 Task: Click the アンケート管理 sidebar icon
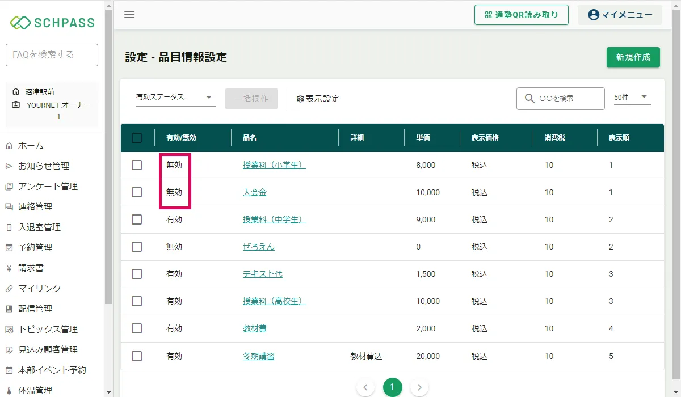(x=9, y=187)
